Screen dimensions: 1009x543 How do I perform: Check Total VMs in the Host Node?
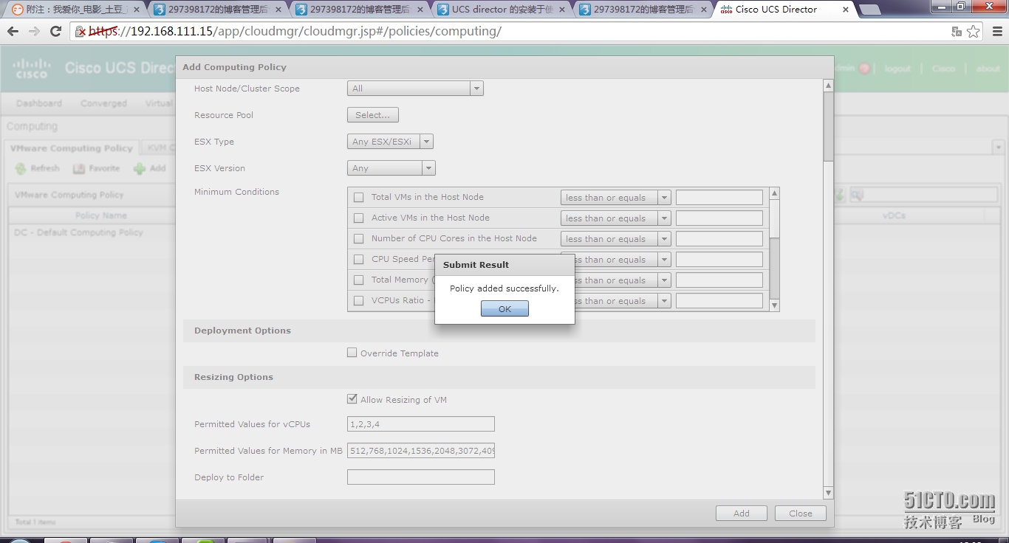pyautogui.click(x=359, y=197)
